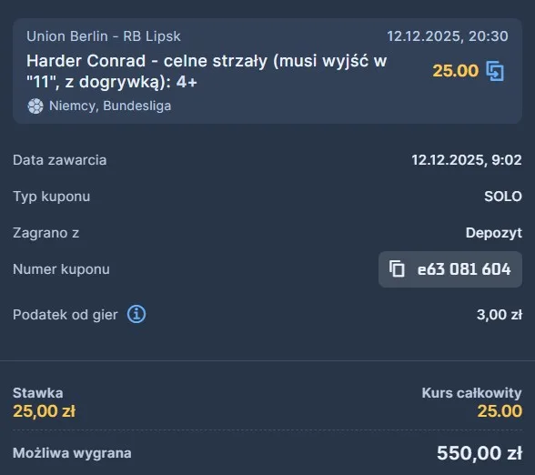Open the Niemcy, Bundesliga league label
535x475 pixels.
point(110,106)
